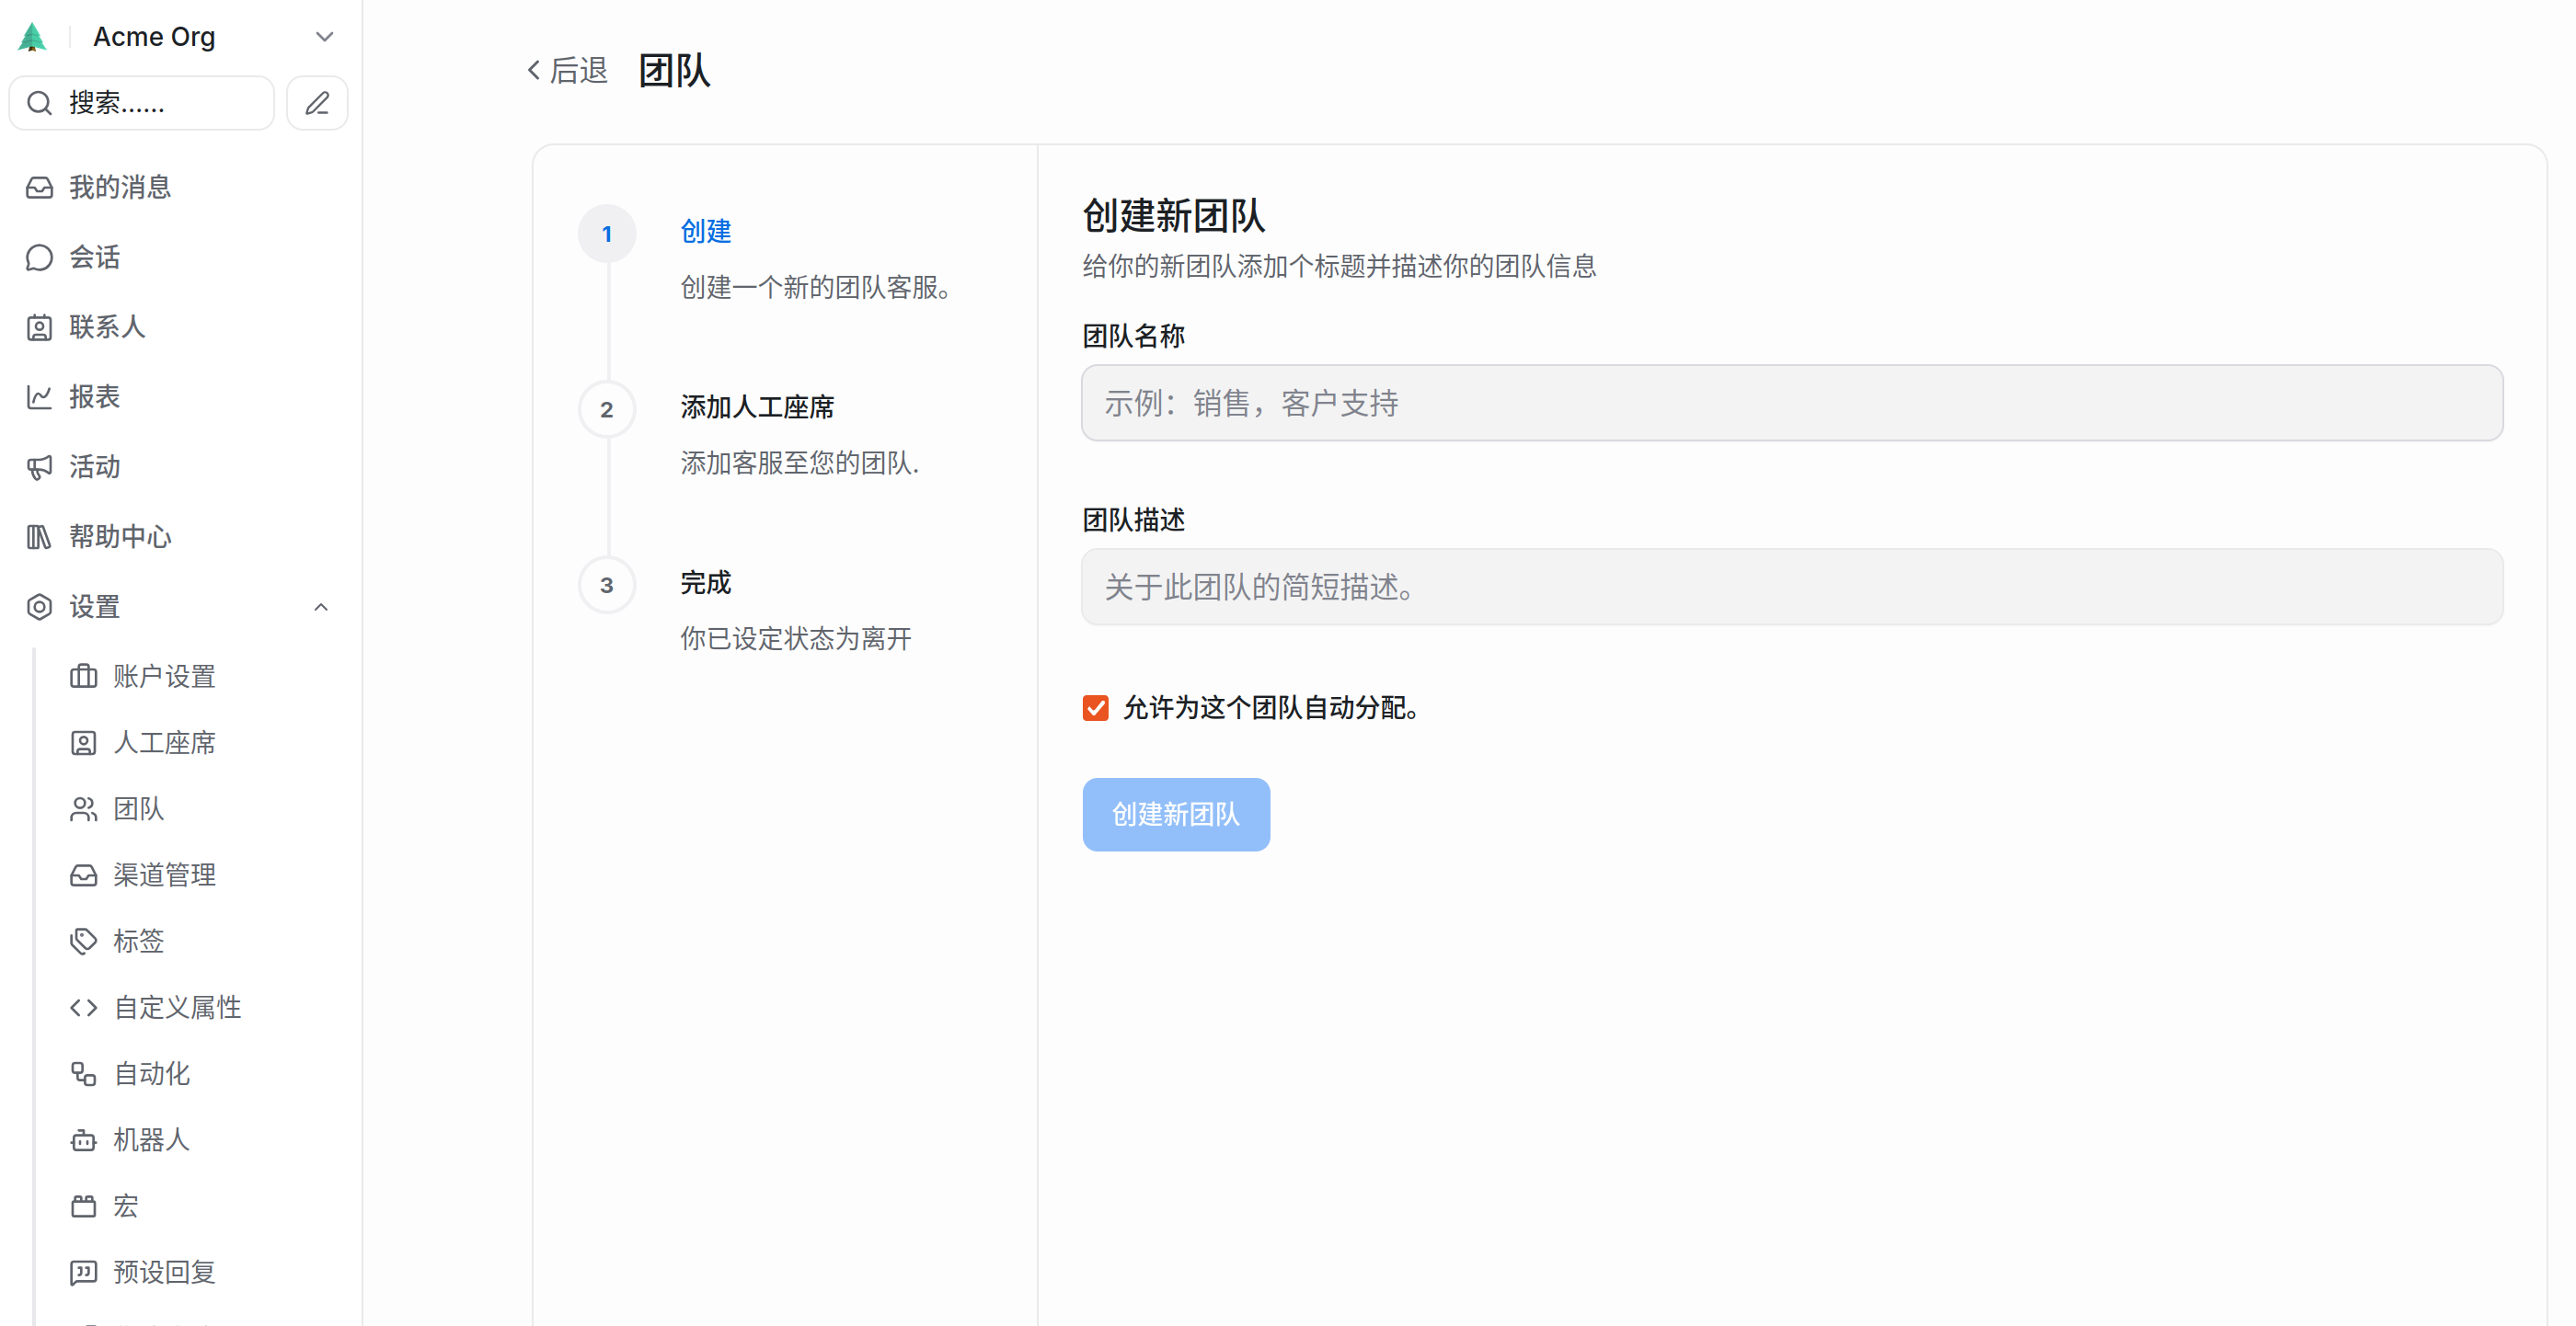Uncheck allow auto-assignment (允许为这个团队自动分配) checkbox
Viewport: 2576px width, 1326px height.
[1096, 708]
